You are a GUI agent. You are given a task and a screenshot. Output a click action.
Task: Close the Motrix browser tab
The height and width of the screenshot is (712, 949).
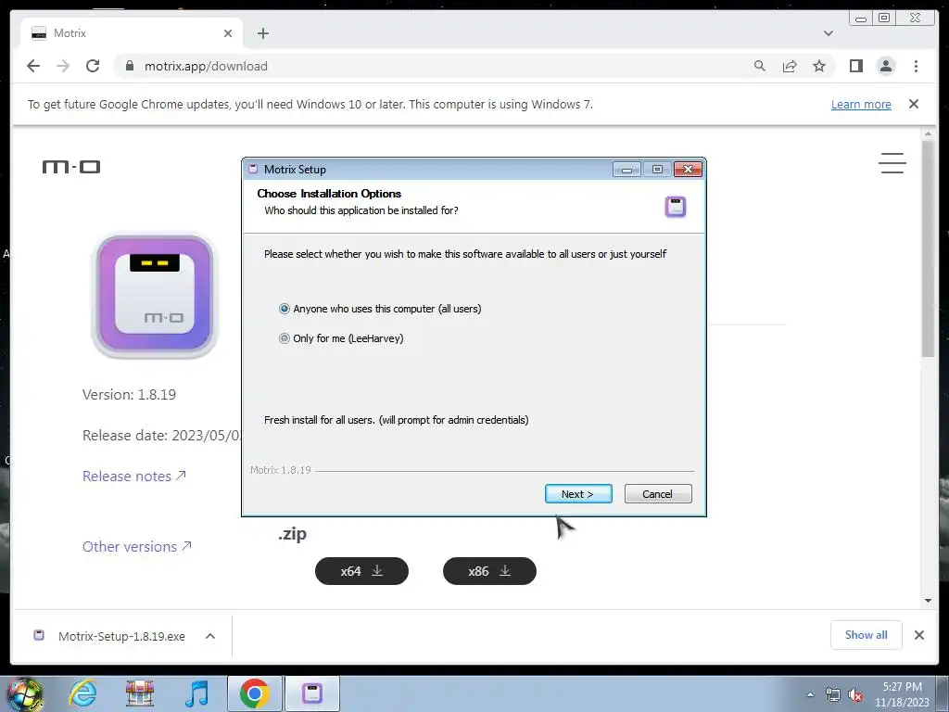228,33
